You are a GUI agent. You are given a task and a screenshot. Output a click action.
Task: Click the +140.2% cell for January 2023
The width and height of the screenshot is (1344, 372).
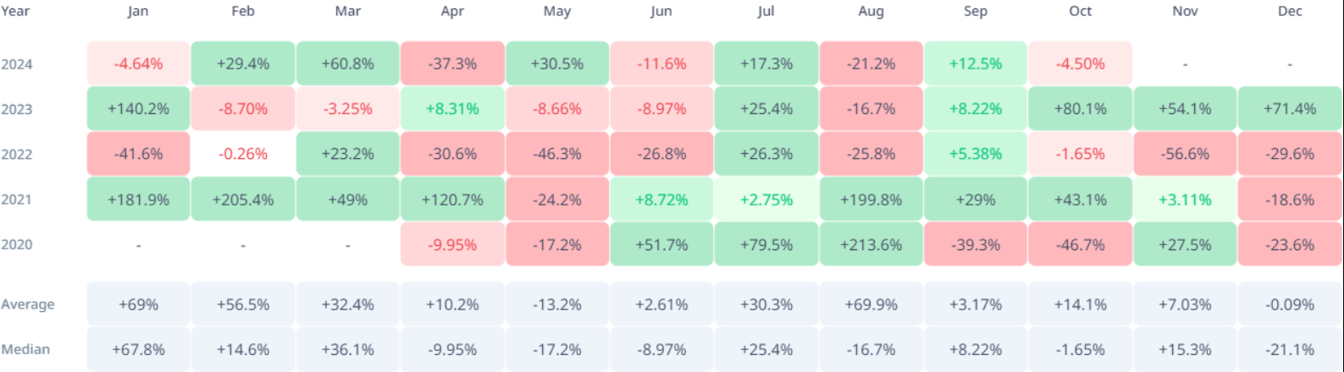click(138, 109)
